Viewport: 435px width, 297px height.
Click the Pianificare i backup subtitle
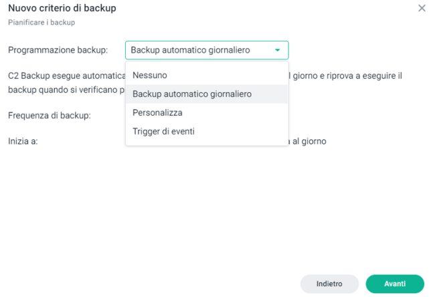click(41, 22)
